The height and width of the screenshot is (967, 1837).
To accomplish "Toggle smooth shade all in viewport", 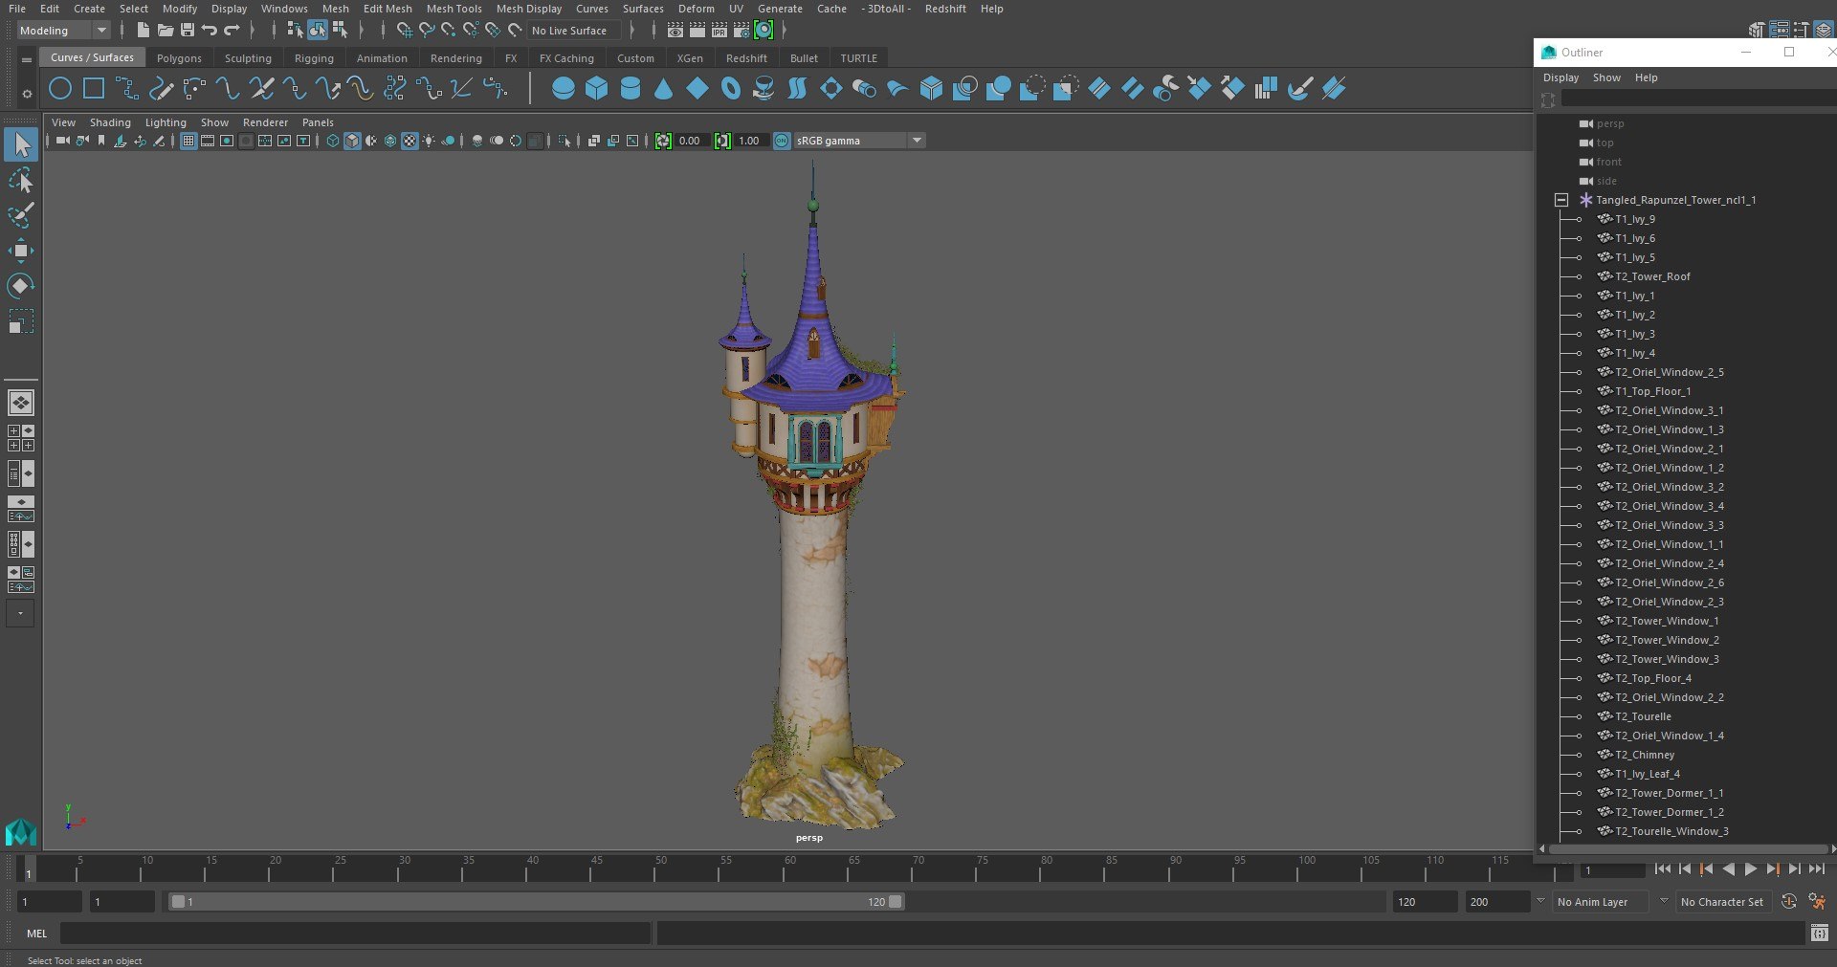I will [x=352, y=141].
